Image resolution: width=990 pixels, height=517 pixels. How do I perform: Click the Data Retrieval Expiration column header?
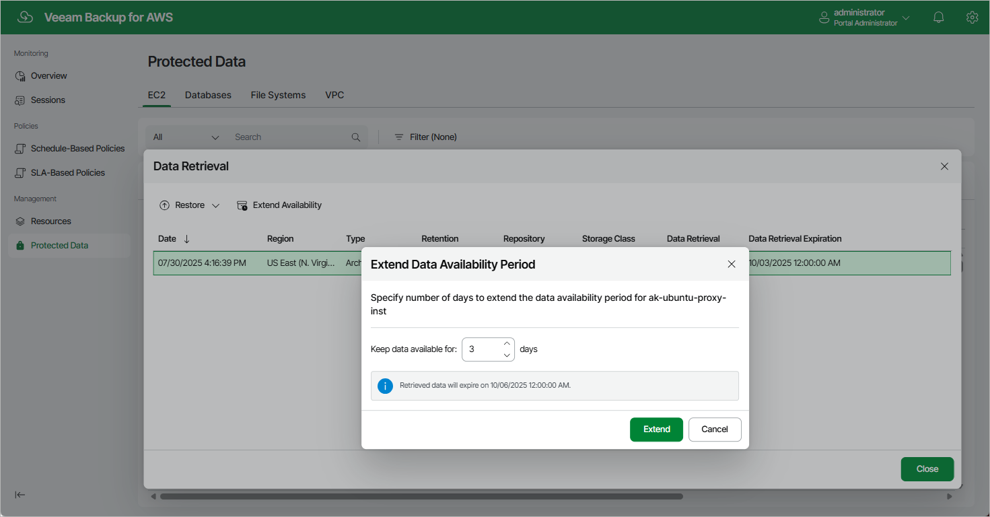(795, 239)
